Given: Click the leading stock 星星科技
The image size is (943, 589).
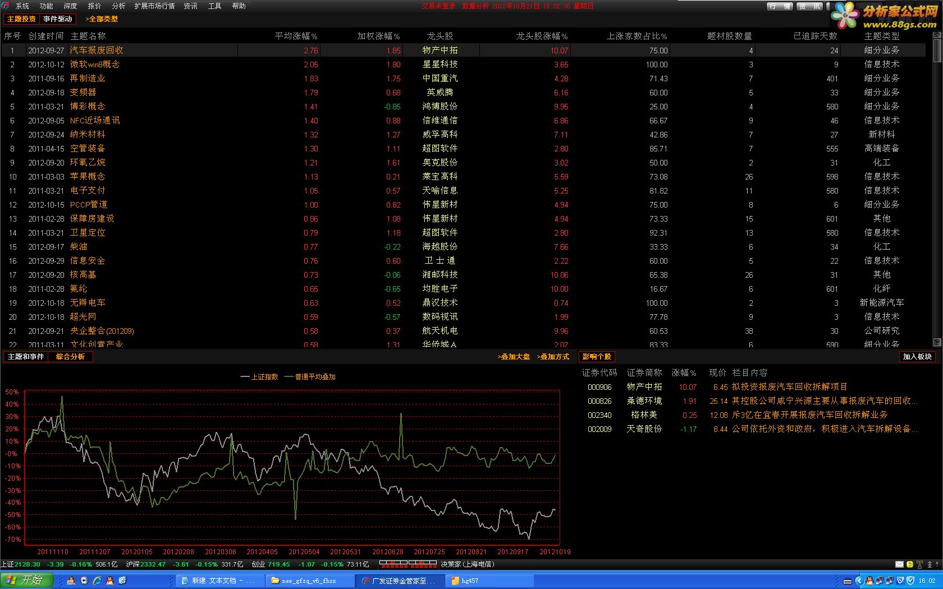Looking at the screenshot, I should pos(440,65).
